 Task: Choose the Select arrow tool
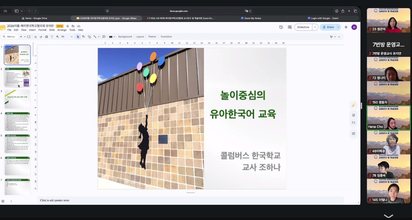(78, 37)
